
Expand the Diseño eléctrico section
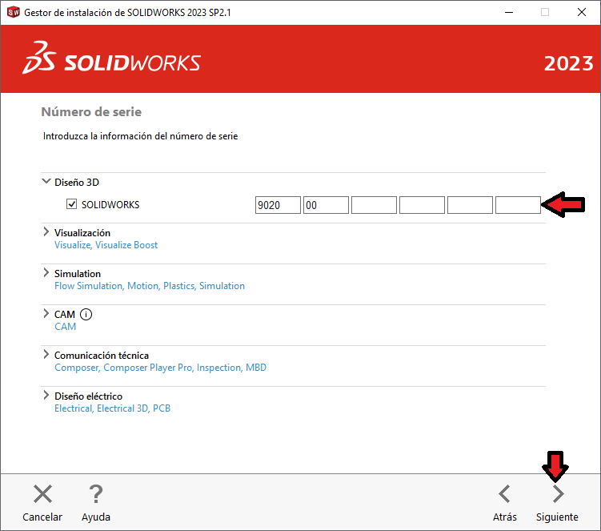pyautogui.click(x=46, y=396)
